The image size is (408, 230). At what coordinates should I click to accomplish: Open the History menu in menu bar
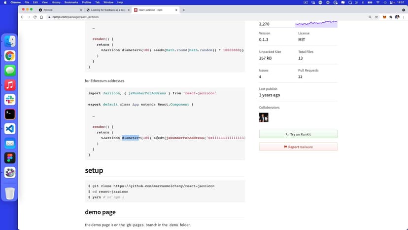point(56,2)
